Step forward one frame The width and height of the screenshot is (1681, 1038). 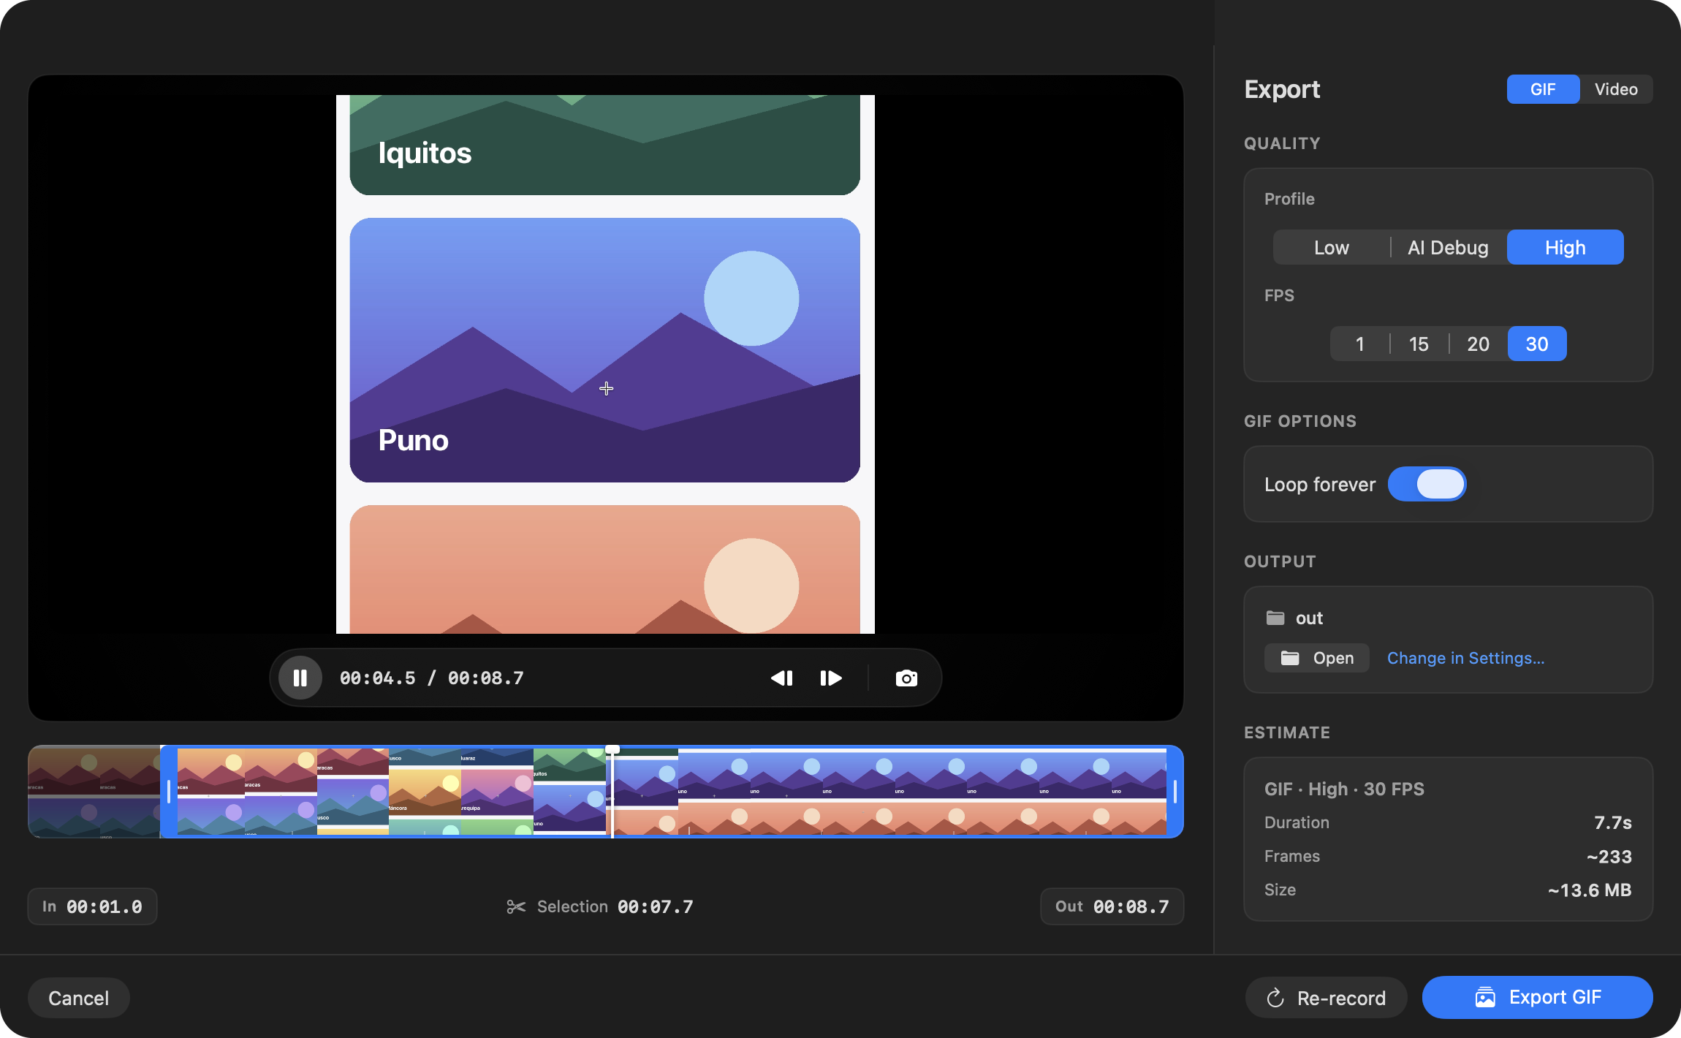(x=831, y=678)
